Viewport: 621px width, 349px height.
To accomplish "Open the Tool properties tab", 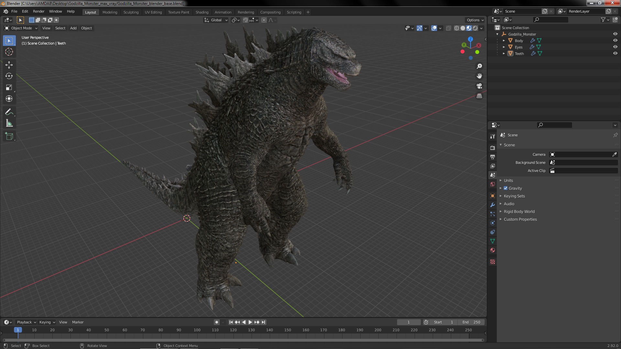I will [x=493, y=136].
